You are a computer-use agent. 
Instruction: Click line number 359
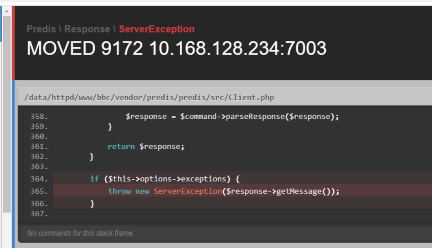[39, 127]
